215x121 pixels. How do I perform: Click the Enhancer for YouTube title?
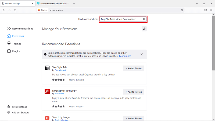[64, 91]
